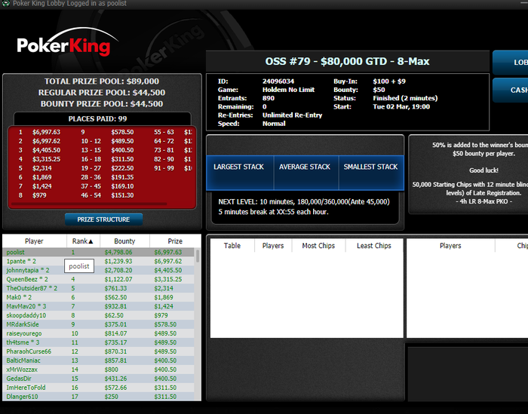Select the Smallest Stack tab
This screenshot has height=414, width=528.
(x=371, y=173)
